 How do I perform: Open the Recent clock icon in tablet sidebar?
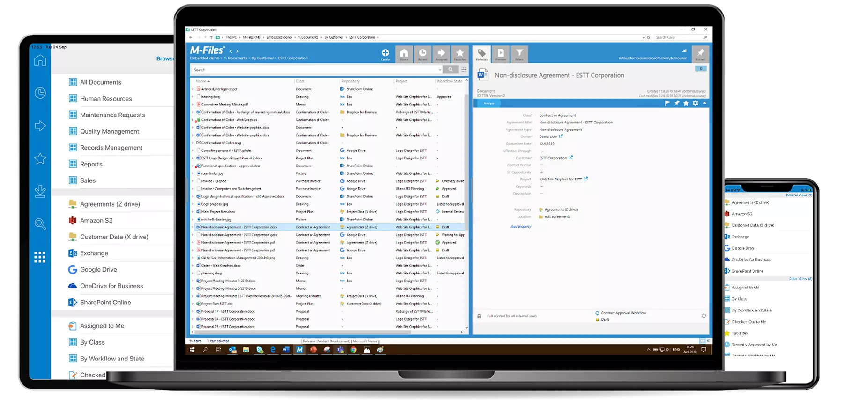[40, 93]
